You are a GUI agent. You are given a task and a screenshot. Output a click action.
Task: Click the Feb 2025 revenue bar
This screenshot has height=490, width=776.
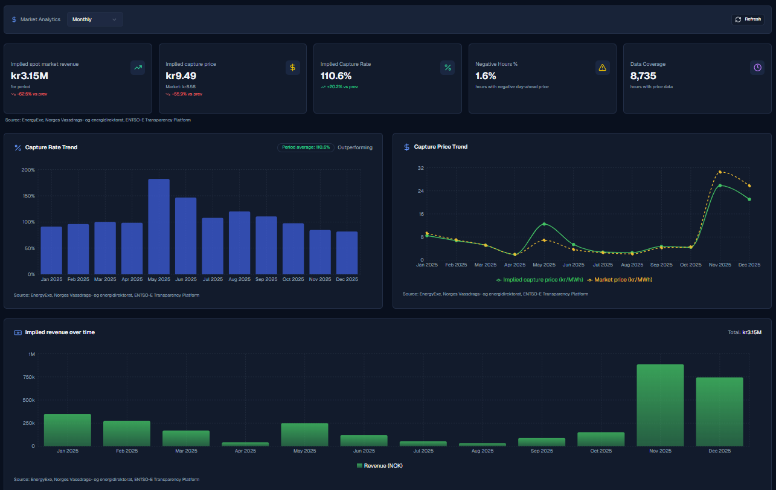click(x=127, y=433)
